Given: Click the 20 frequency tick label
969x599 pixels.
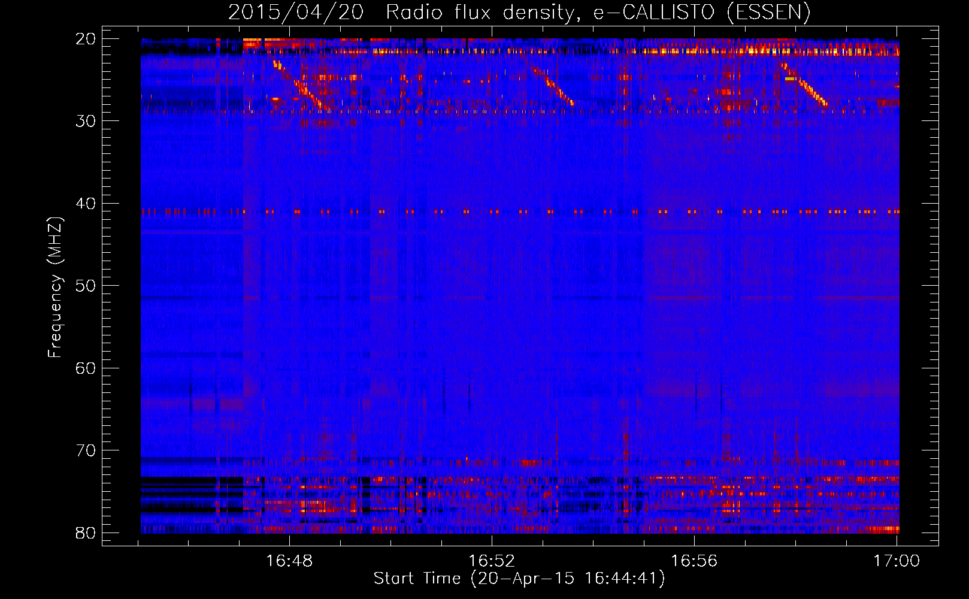Looking at the screenshot, I should (86, 39).
